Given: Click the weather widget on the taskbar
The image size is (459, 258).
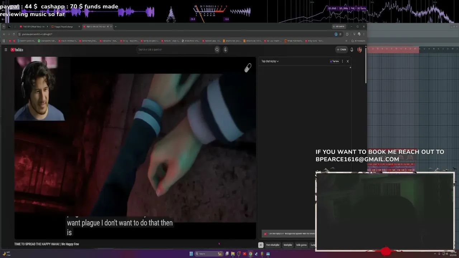Looking at the screenshot, I should coord(6,254).
